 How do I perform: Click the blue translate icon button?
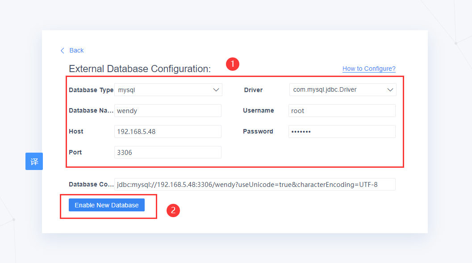pyautogui.click(x=34, y=162)
